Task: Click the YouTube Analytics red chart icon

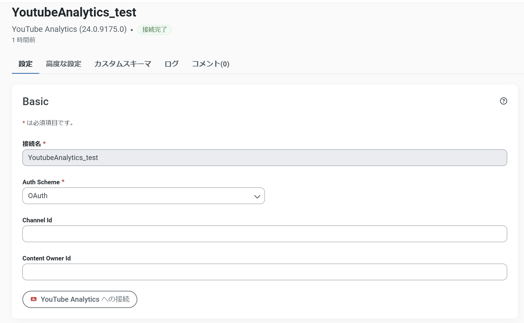Action: 34,299
